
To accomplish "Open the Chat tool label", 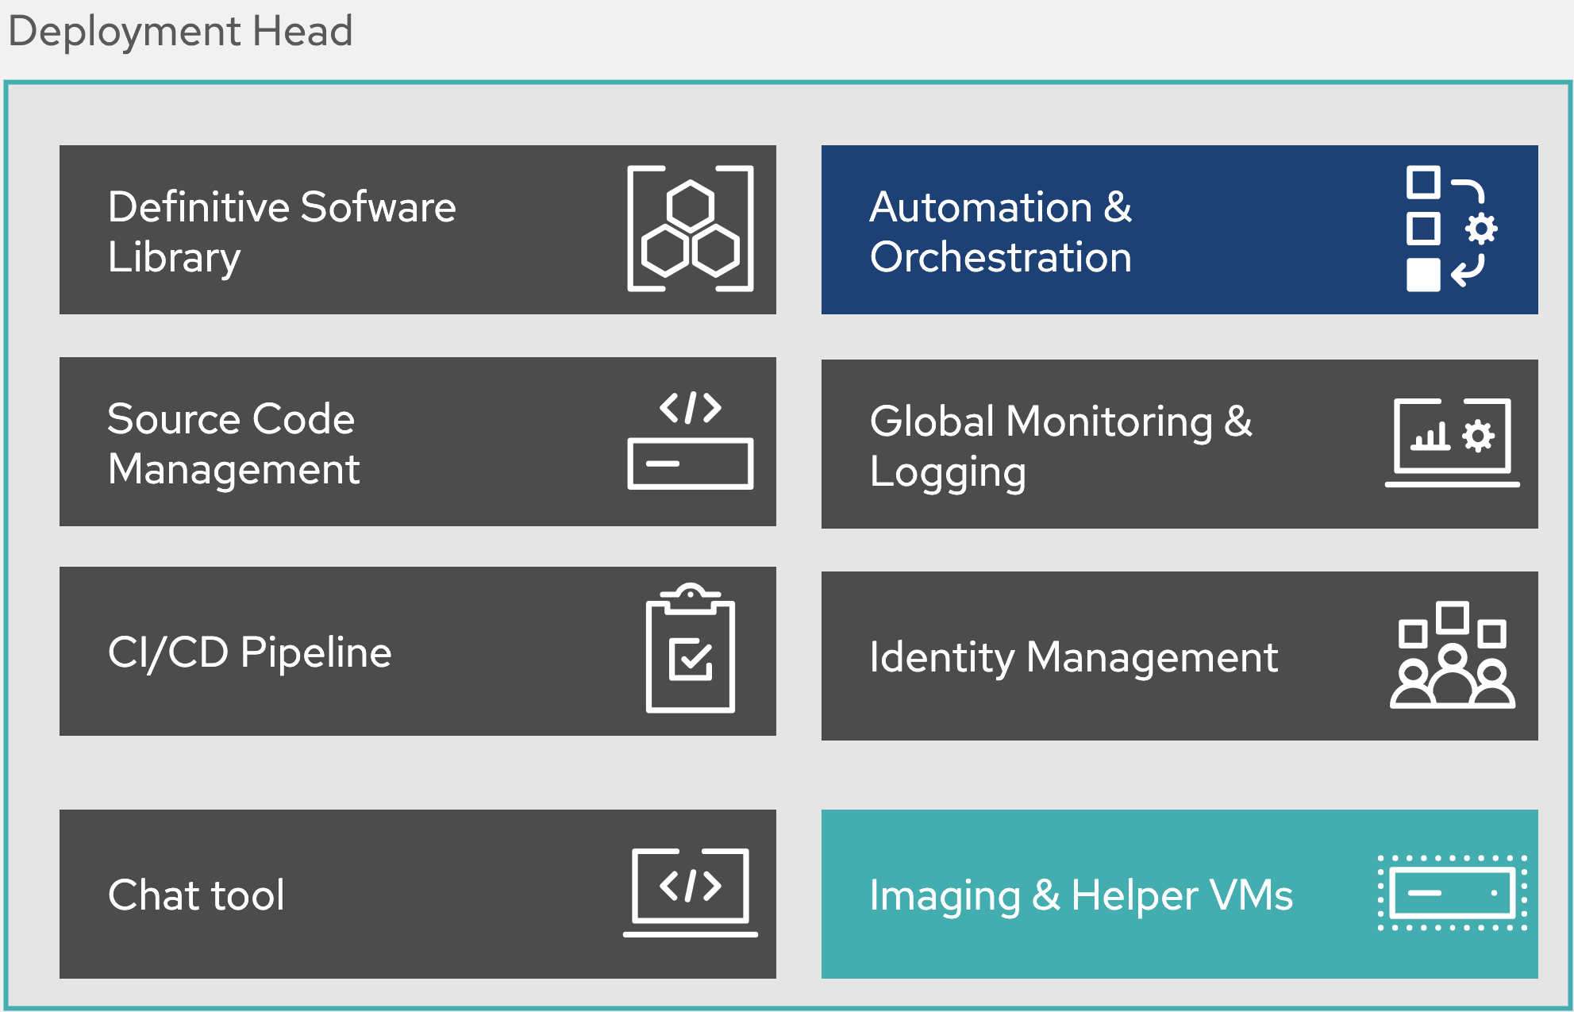I will (x=196, y=895).
